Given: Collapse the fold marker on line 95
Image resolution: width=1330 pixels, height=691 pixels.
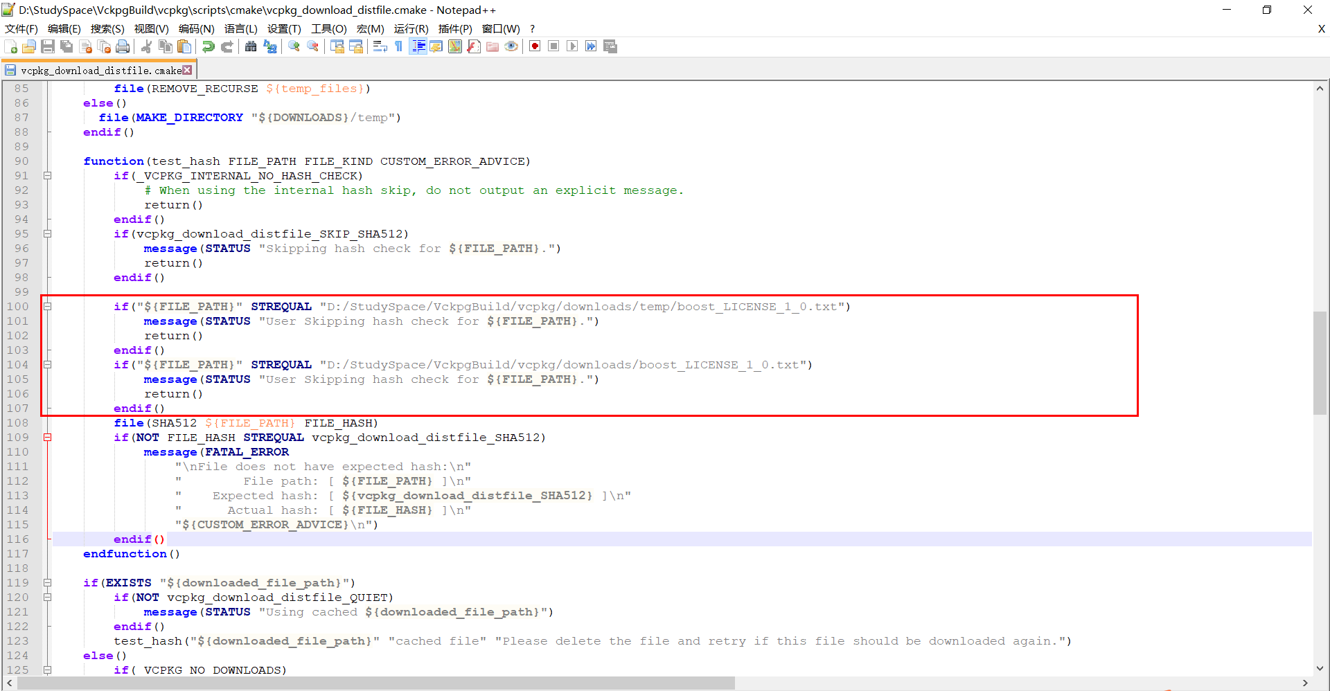Looking at the screenshot, I should (48, 234).
